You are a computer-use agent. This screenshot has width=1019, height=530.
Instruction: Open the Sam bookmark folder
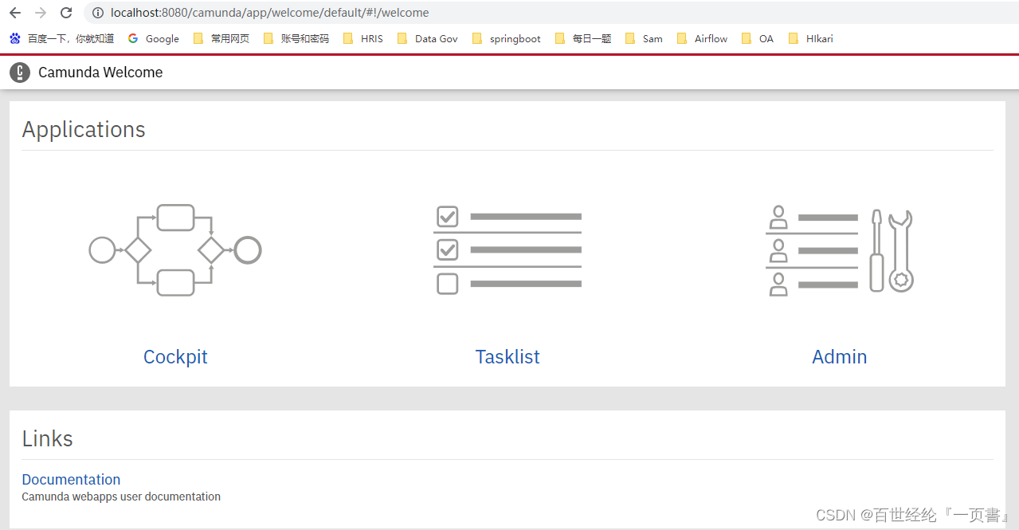click(644, 38)
